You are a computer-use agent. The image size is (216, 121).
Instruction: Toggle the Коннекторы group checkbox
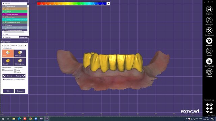pos(6,17)
